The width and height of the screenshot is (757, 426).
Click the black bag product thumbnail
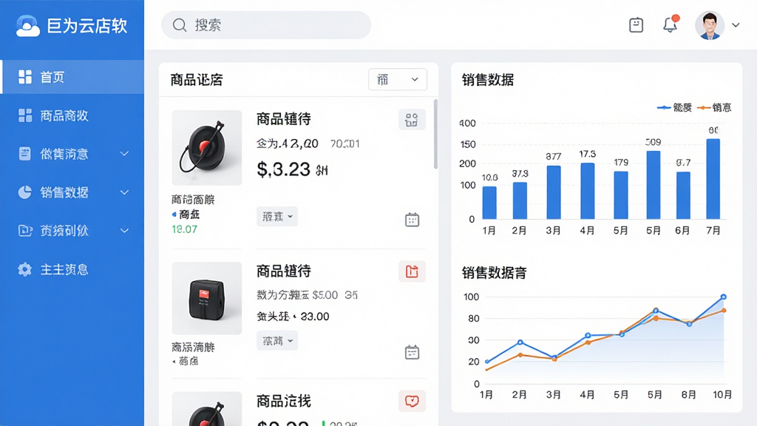207,298
